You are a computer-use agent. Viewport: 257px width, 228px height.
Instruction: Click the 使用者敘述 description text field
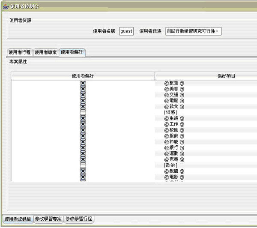(194, 31)
